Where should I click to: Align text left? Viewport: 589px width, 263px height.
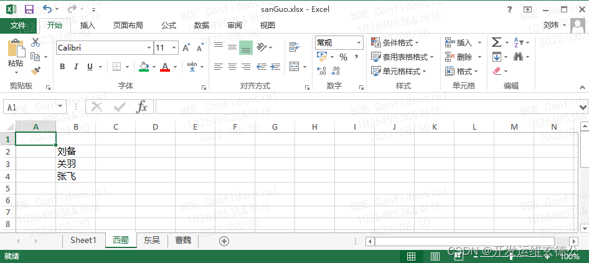[x=219, y=67]
